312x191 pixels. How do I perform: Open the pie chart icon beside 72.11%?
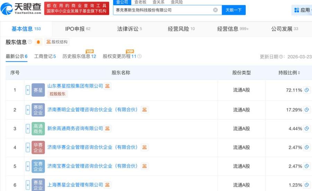[x=307, y=90]
